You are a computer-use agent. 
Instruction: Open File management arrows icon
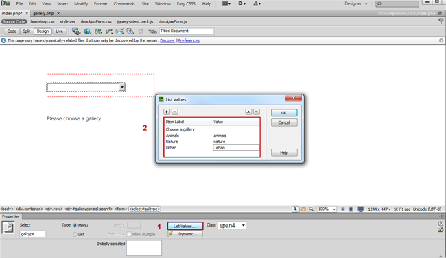click(98, 31)
